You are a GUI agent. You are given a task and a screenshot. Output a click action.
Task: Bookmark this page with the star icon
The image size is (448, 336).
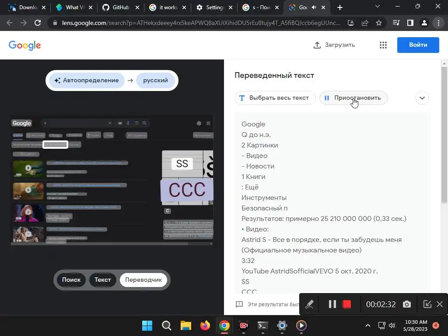click(x=379, y=23)
